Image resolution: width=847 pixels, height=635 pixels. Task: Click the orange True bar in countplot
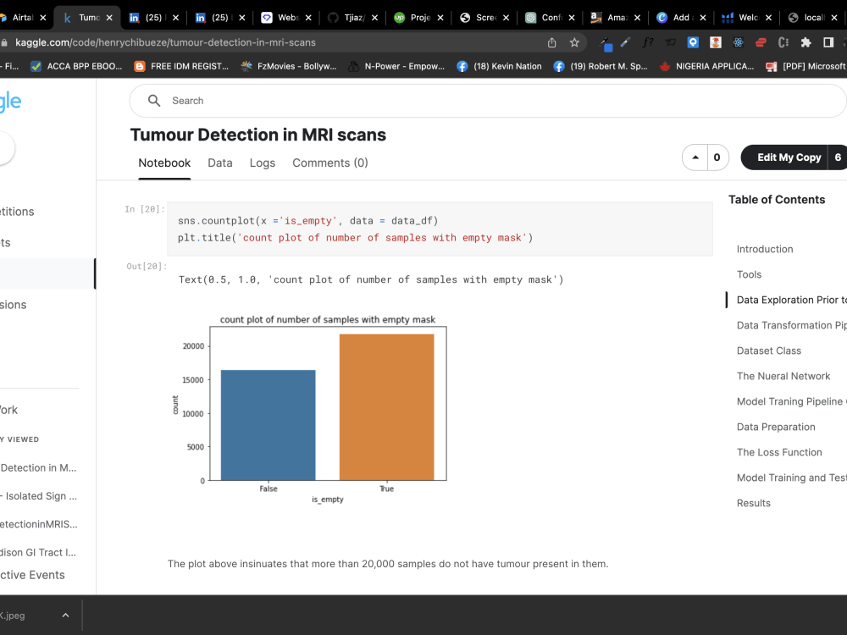point(387,407)
